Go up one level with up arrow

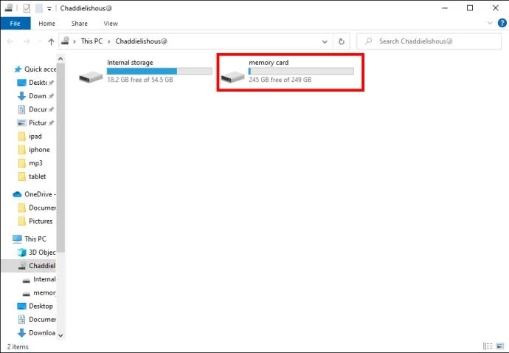[51, 41]
